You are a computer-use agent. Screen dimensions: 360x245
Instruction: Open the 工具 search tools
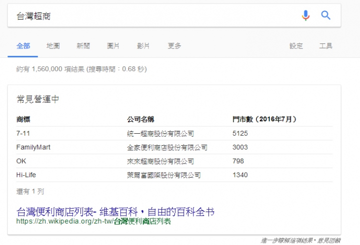coord(325,46)
